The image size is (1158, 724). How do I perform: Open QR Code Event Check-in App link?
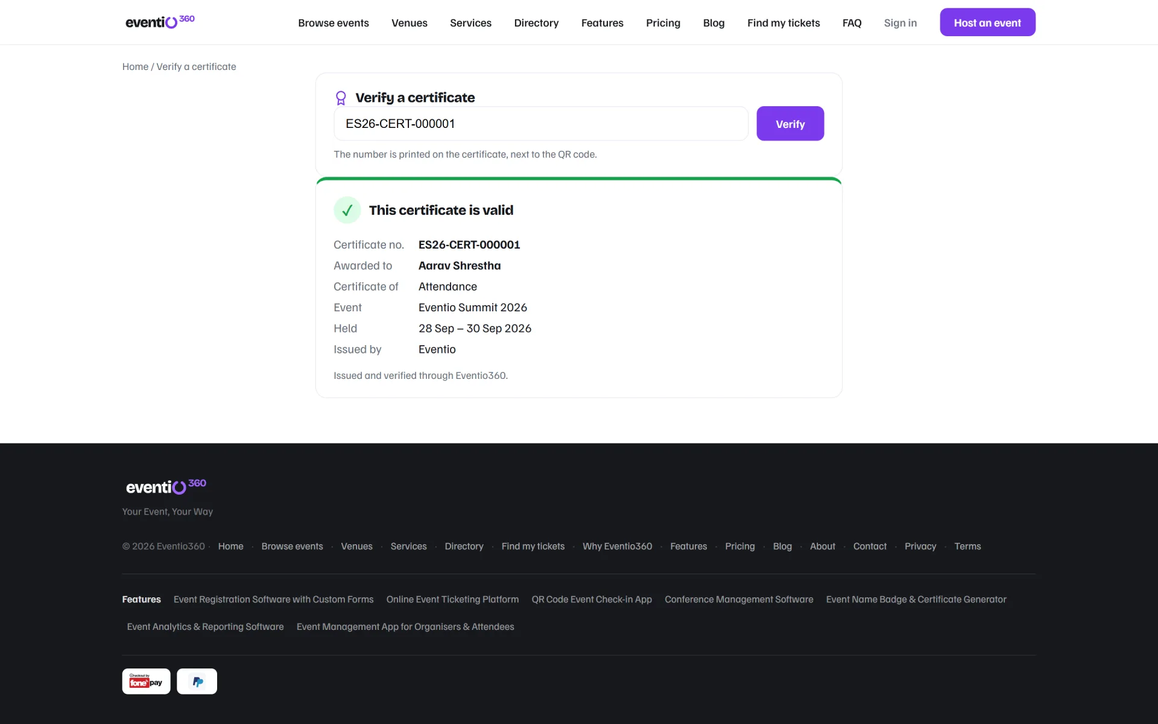[592, 599]
